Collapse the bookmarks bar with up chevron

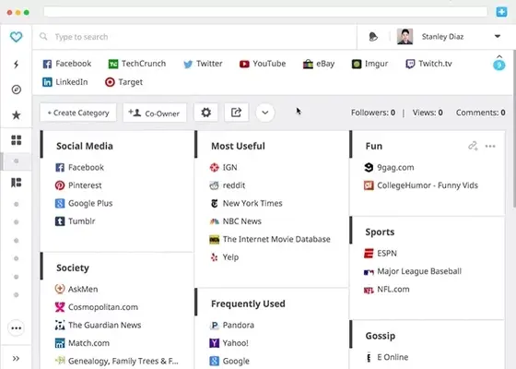499,56
